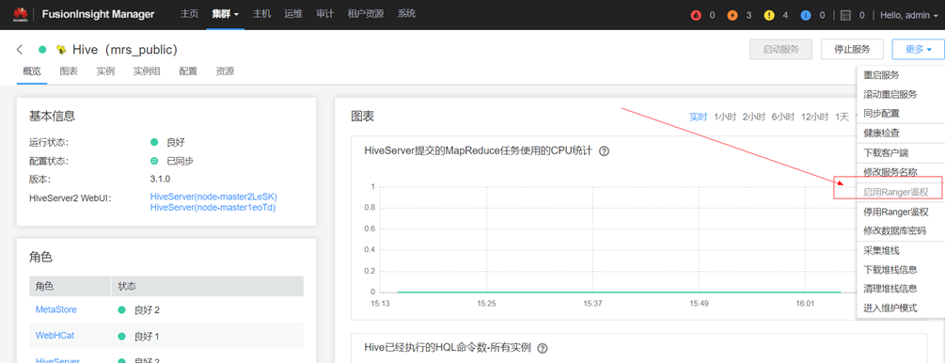945x363 pixels.
Task: Select the 实时 chart time range
Action: click(x=698, y=117)
